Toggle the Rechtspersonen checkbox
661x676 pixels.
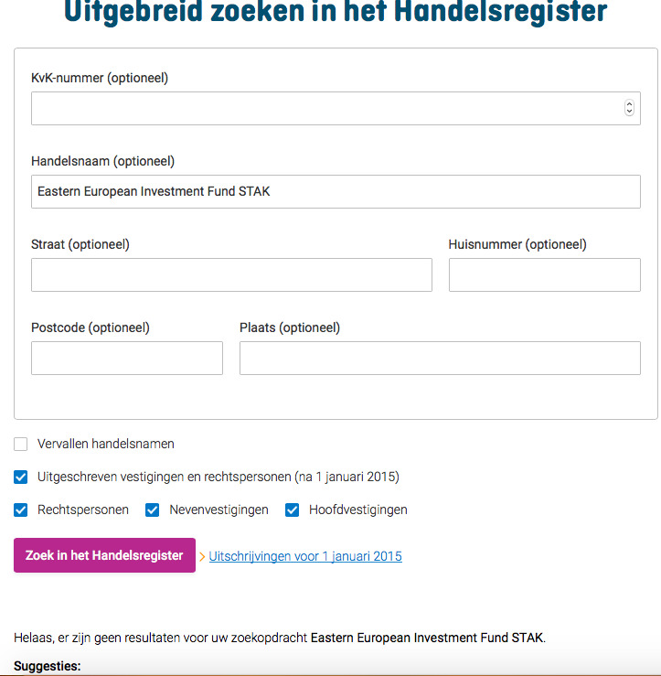click(x=21, y=510)
